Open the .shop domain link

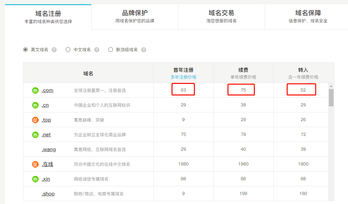point(48,194)
